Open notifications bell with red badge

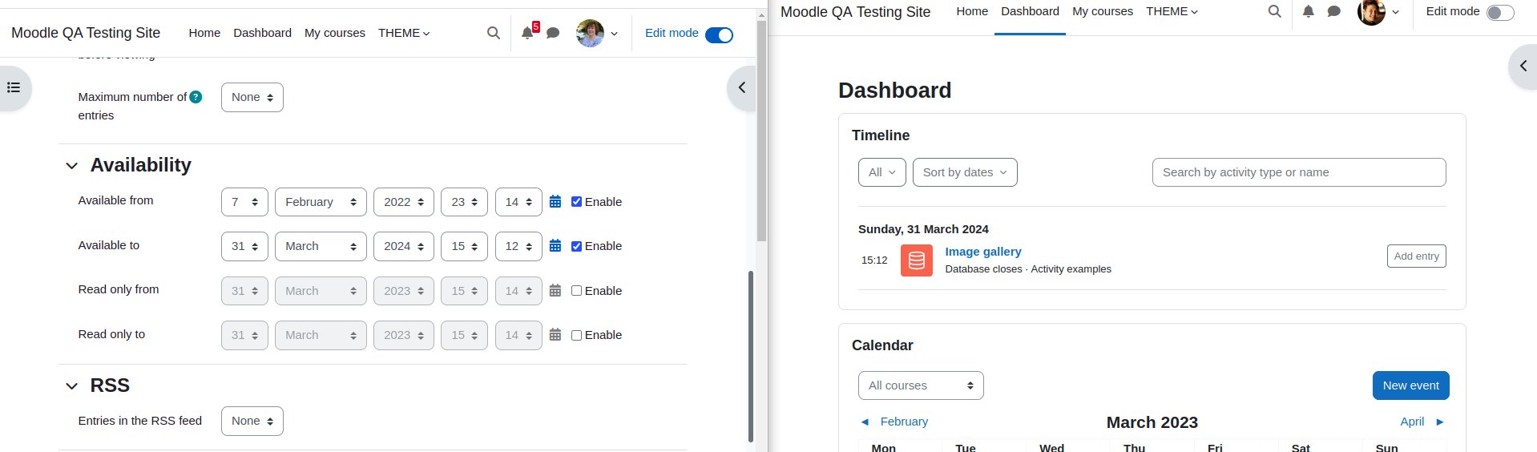tap(528, 33)
